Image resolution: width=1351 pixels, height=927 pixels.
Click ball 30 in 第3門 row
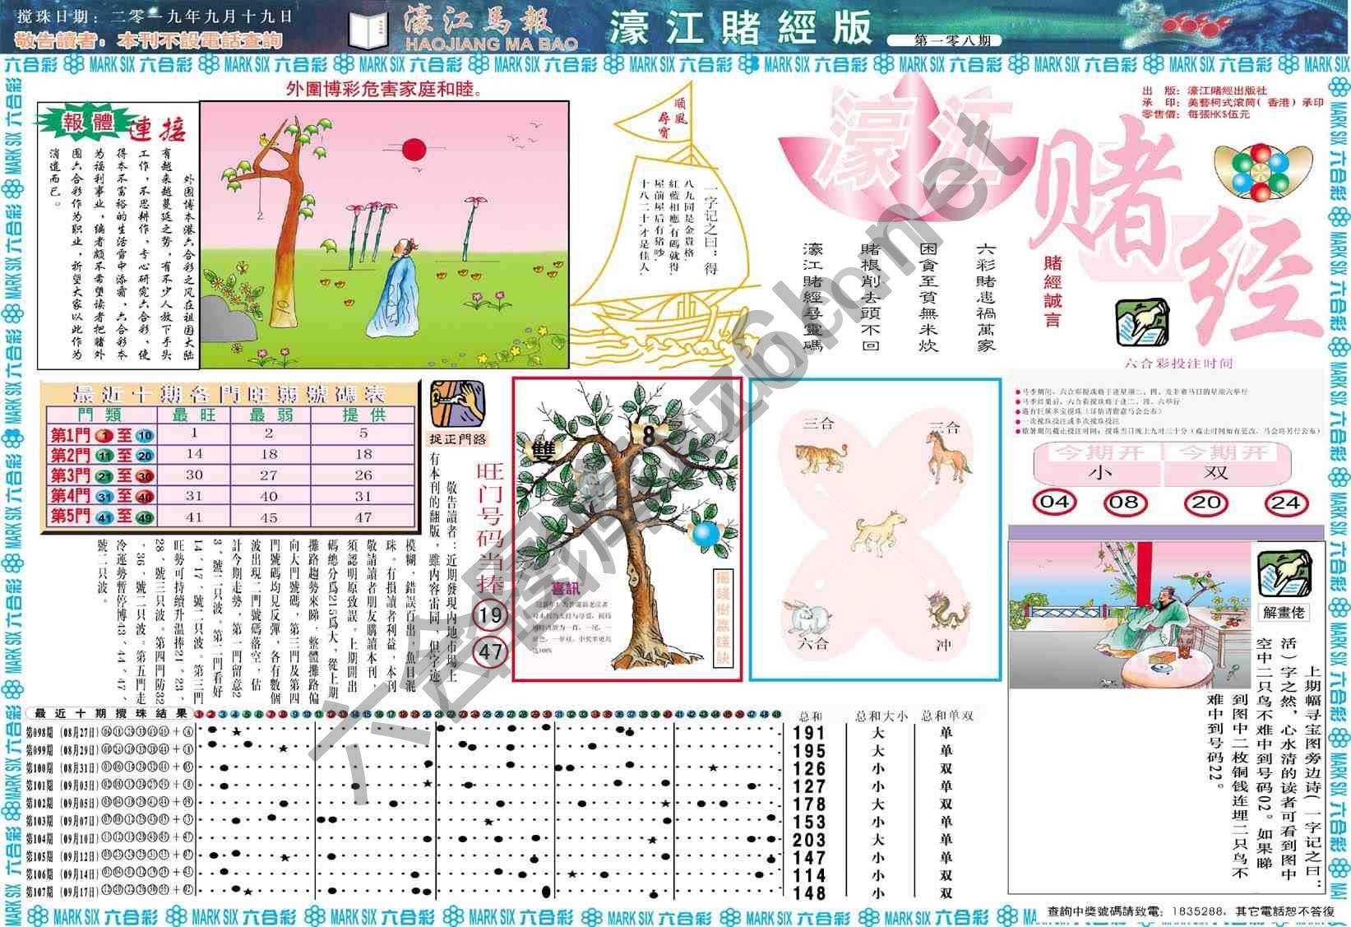point(145,477)
